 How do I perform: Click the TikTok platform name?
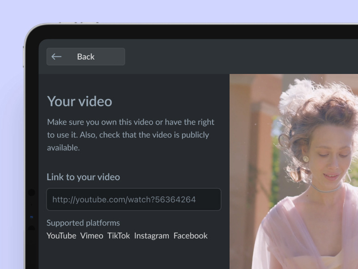click(119, 236)
